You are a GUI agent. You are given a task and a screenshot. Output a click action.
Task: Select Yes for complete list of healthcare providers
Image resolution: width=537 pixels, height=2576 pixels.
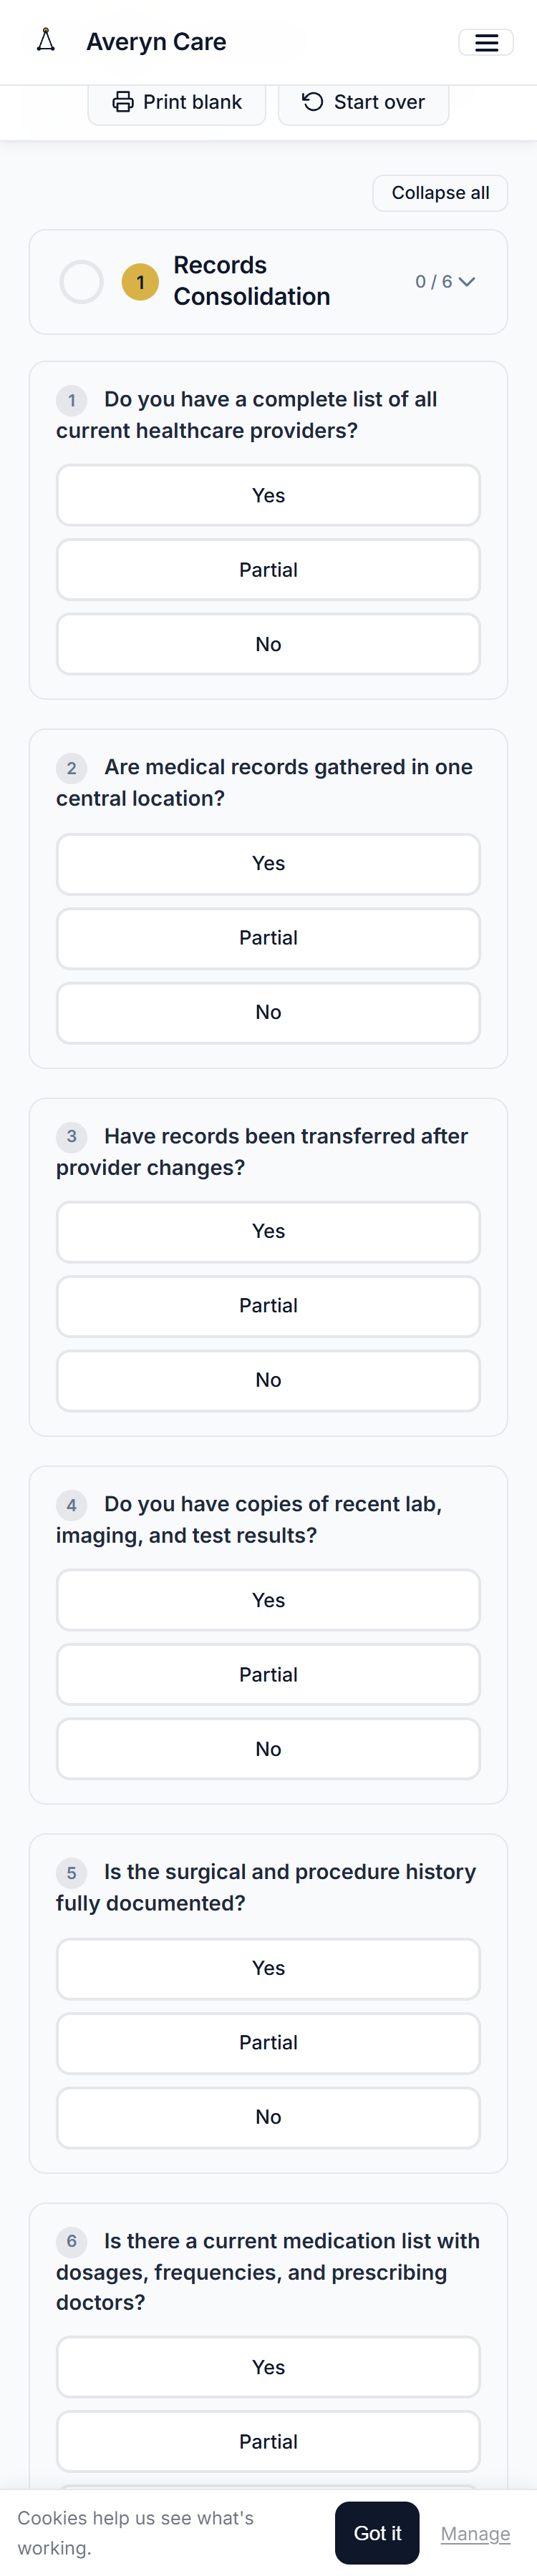(268, 495)
